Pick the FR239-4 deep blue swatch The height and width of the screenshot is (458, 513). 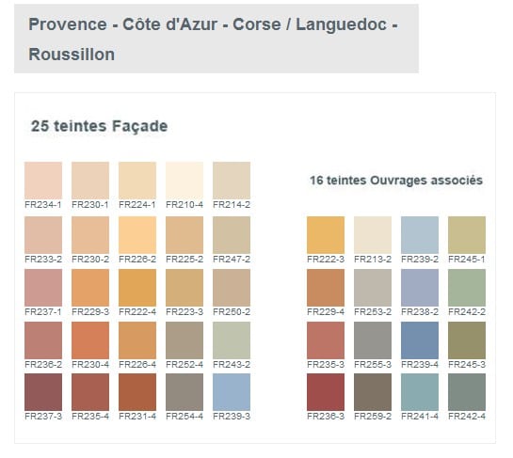coord(420,340)
